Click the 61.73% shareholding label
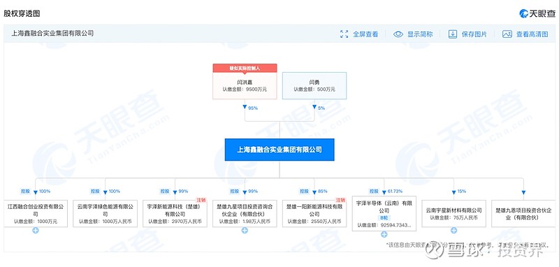The image size is (559, 267). coord(395,192)
